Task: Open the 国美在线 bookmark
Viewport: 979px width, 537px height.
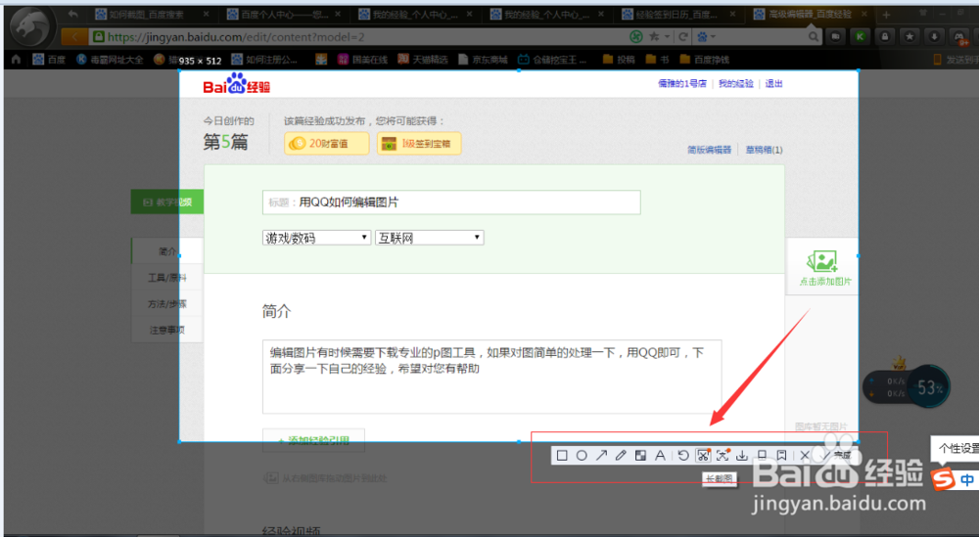Action: 362,60
